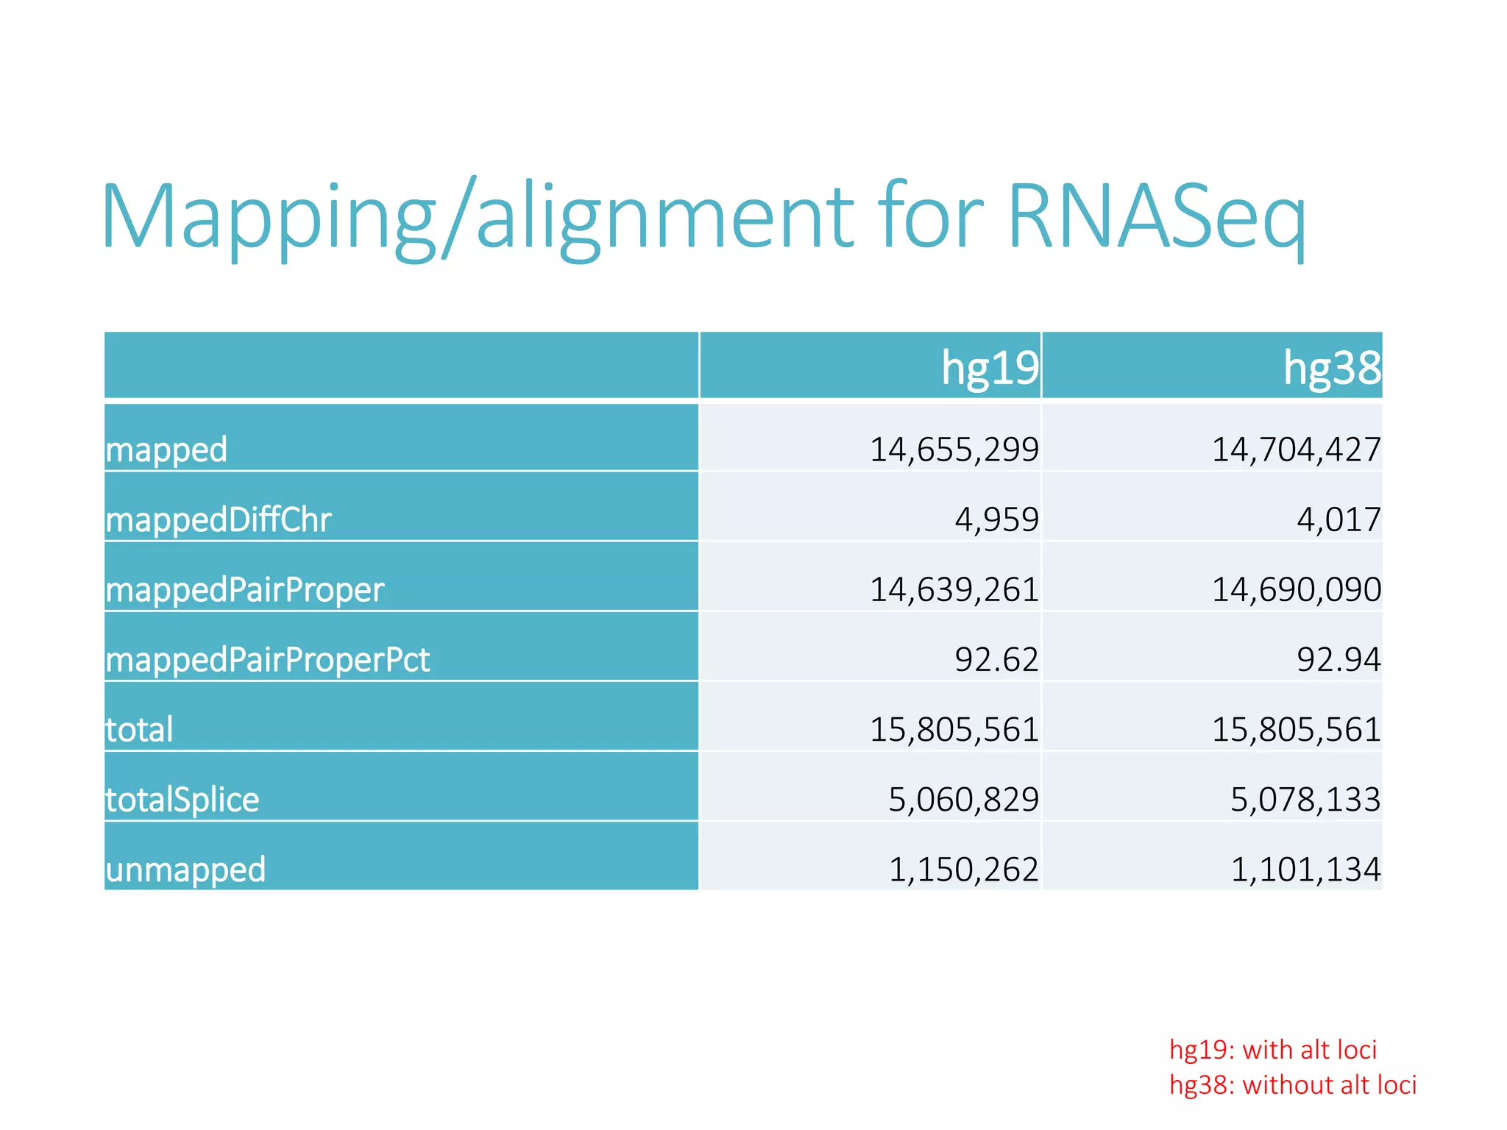Click red note 'hg38: without alt loci'
The height and width of the screenshot is (1130, 1507).
coord(1293,1085)
